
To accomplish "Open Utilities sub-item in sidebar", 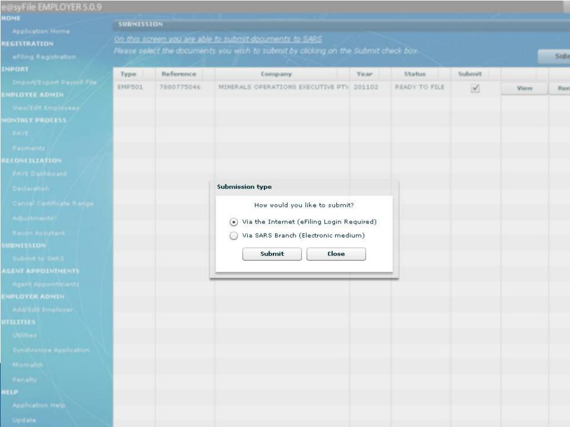I will coord(24,335).
